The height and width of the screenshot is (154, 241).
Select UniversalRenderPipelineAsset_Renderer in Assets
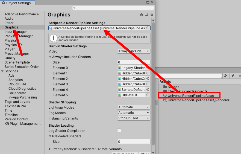(x=198, y=100)
